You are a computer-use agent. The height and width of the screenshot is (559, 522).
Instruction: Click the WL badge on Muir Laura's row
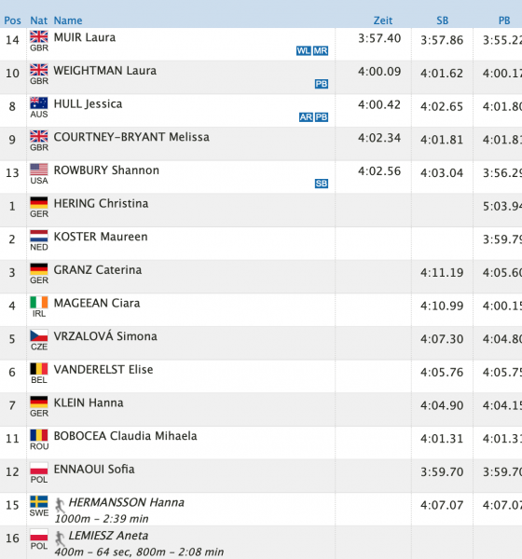click(303, 50)
